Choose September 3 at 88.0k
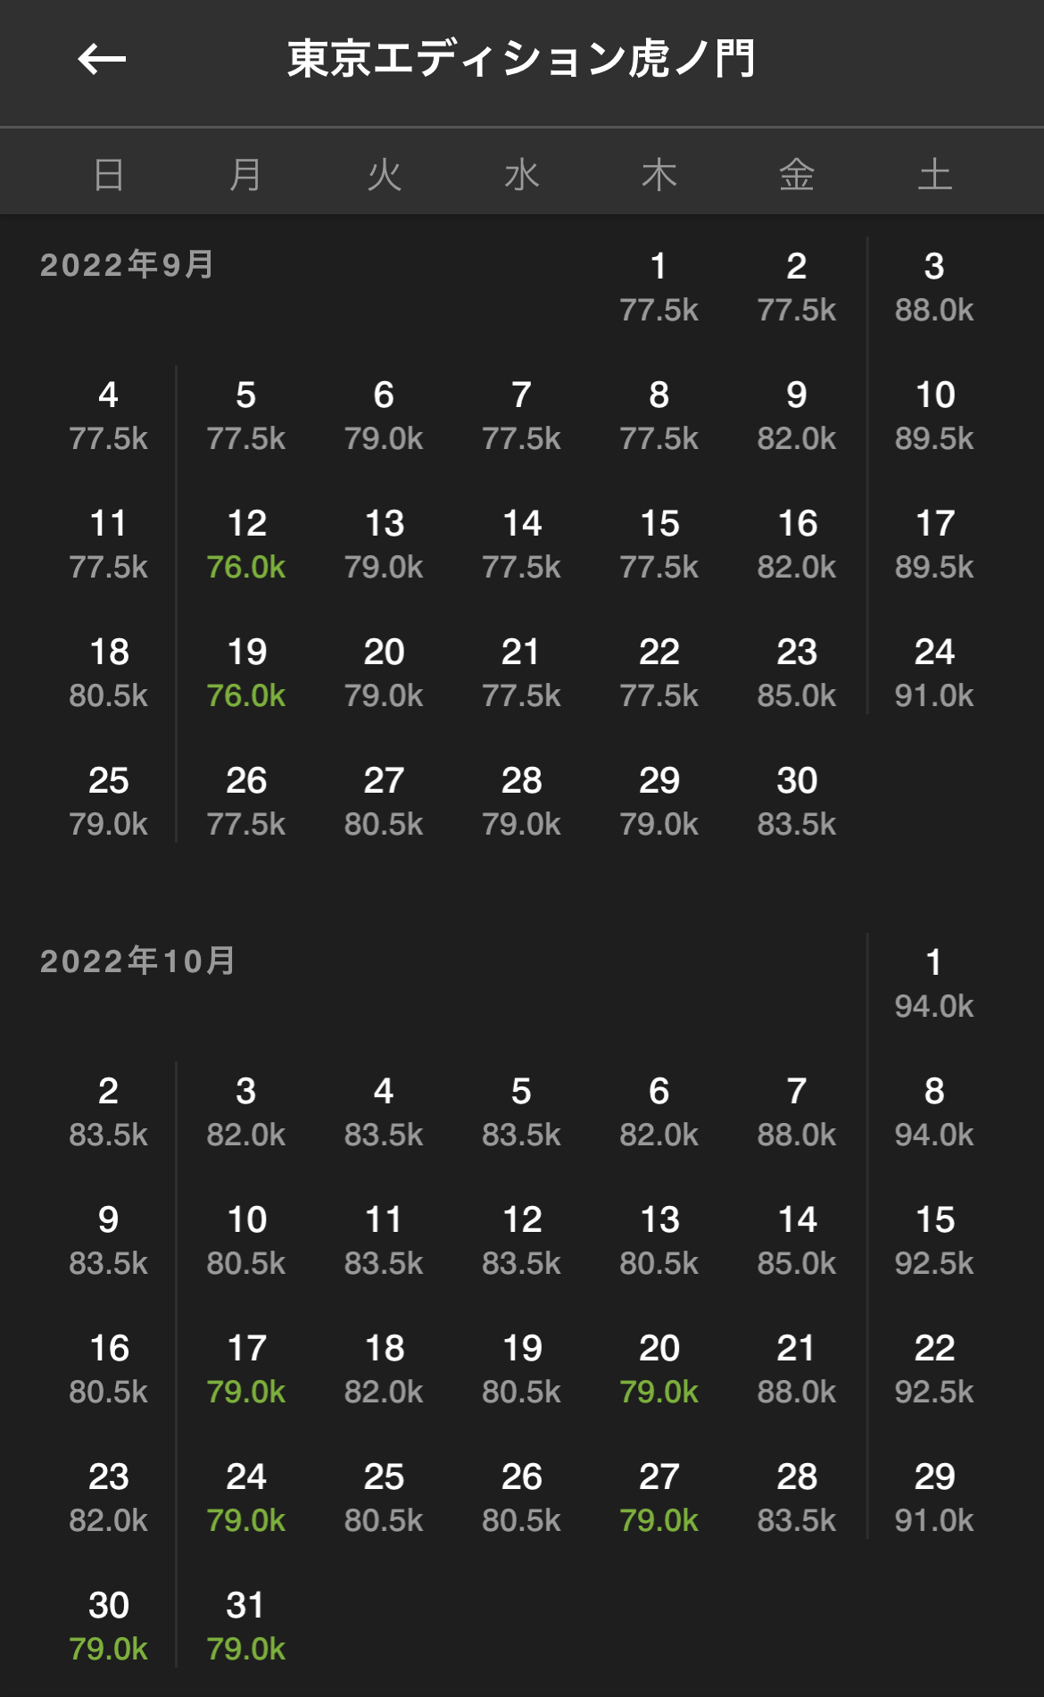The image size is (1044, 1697). [x=934, y=287]
